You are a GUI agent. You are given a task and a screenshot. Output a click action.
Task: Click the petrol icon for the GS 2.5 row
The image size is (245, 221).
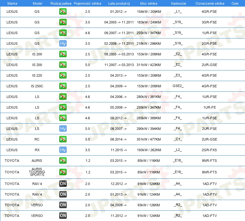click(63, 12)
